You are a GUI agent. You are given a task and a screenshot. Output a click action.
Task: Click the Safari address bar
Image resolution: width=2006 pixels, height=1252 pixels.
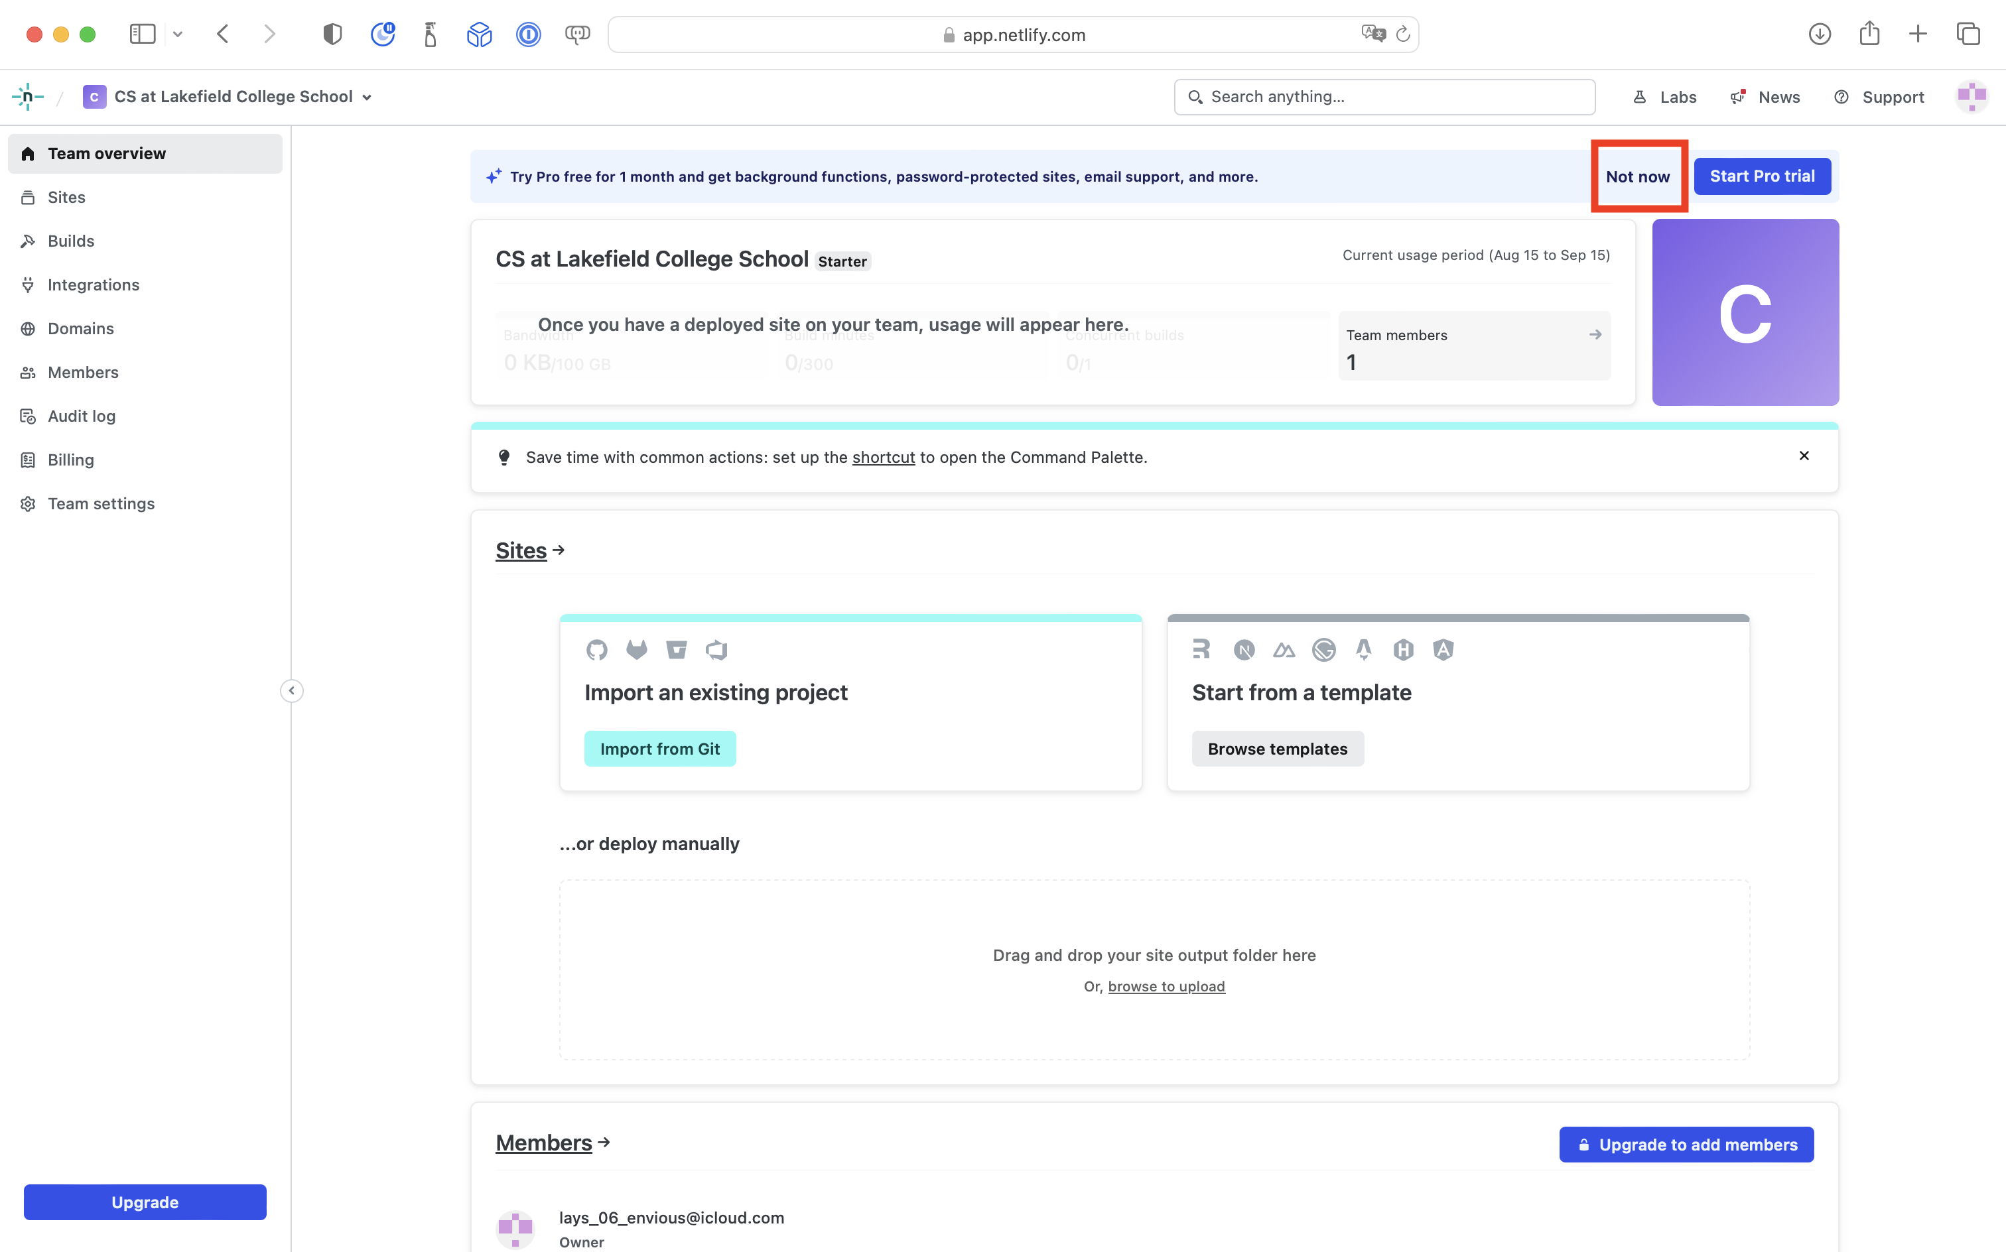click(1013, 34)
